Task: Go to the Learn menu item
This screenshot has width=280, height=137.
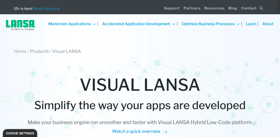Action: [x=251, y=24]
